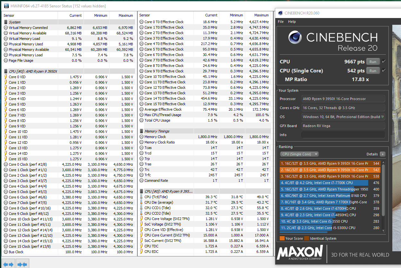Click thermometer icon beside CPU CCD2 (Tdie)
The width and height of the screenshot is (401, 268).
tap(142, 213)
